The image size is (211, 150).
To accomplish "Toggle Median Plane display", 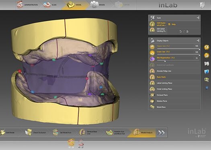I will (174, 101).
